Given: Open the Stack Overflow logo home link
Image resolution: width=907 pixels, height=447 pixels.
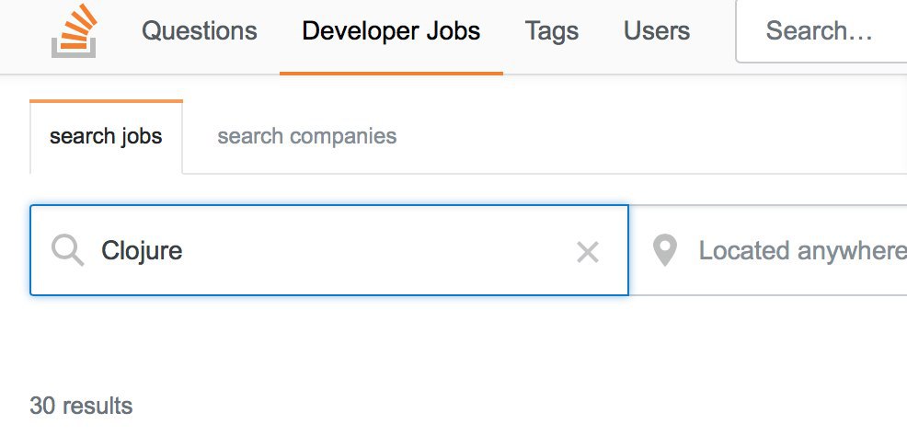Looking at the screenshot, I should 74,30.
